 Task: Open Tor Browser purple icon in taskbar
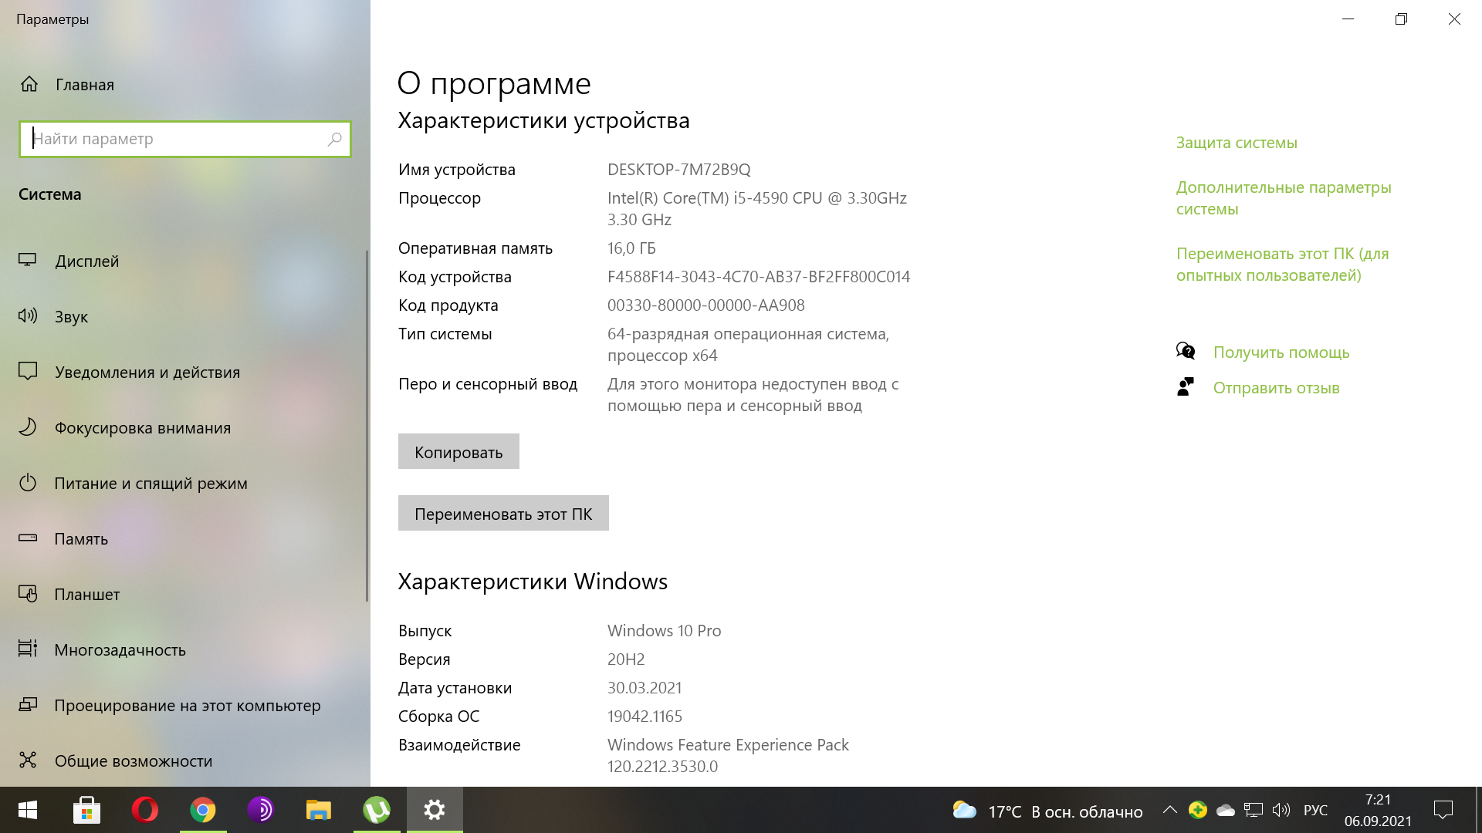(x=260, y=810)
